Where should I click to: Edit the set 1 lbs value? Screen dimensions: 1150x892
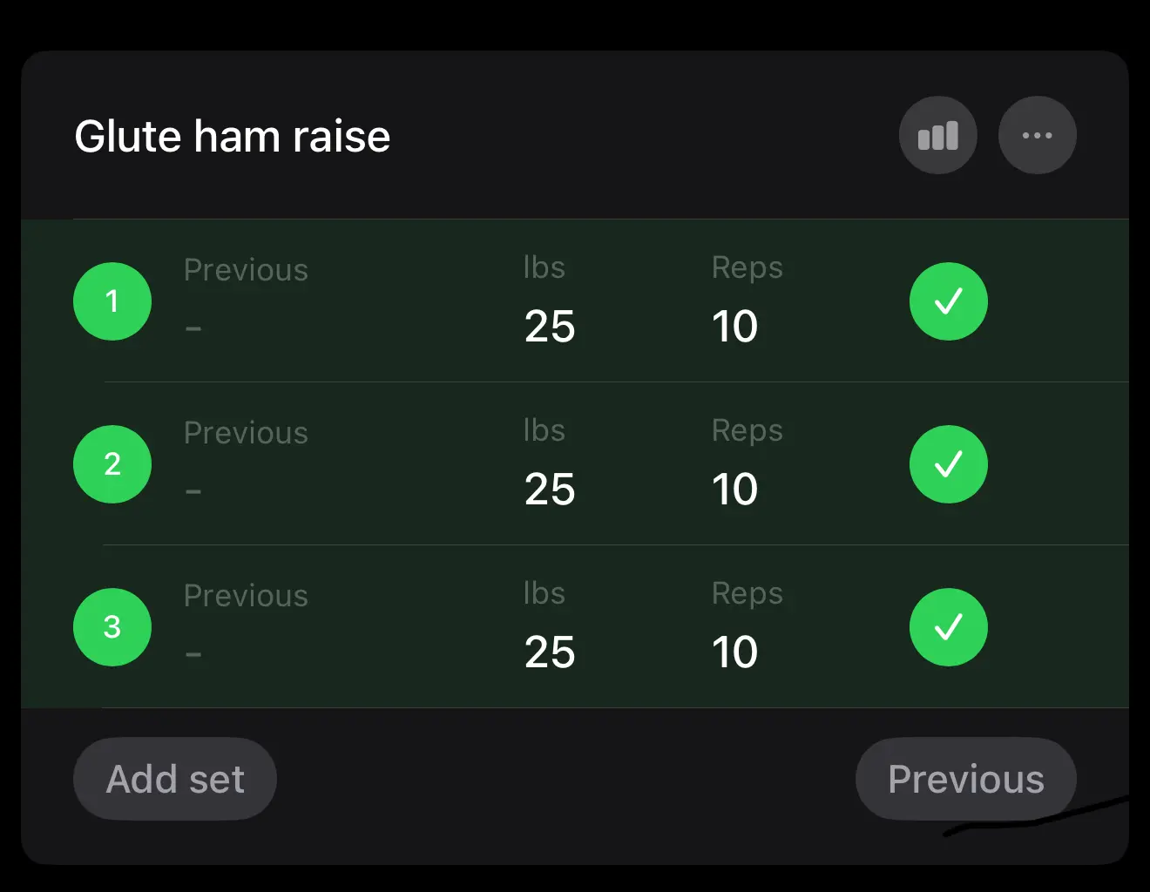pyautogui.click(x=550, y=327)
